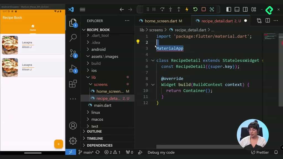Open the Extensions view
The height and width of the screenshot is (159, 283).
73,84
